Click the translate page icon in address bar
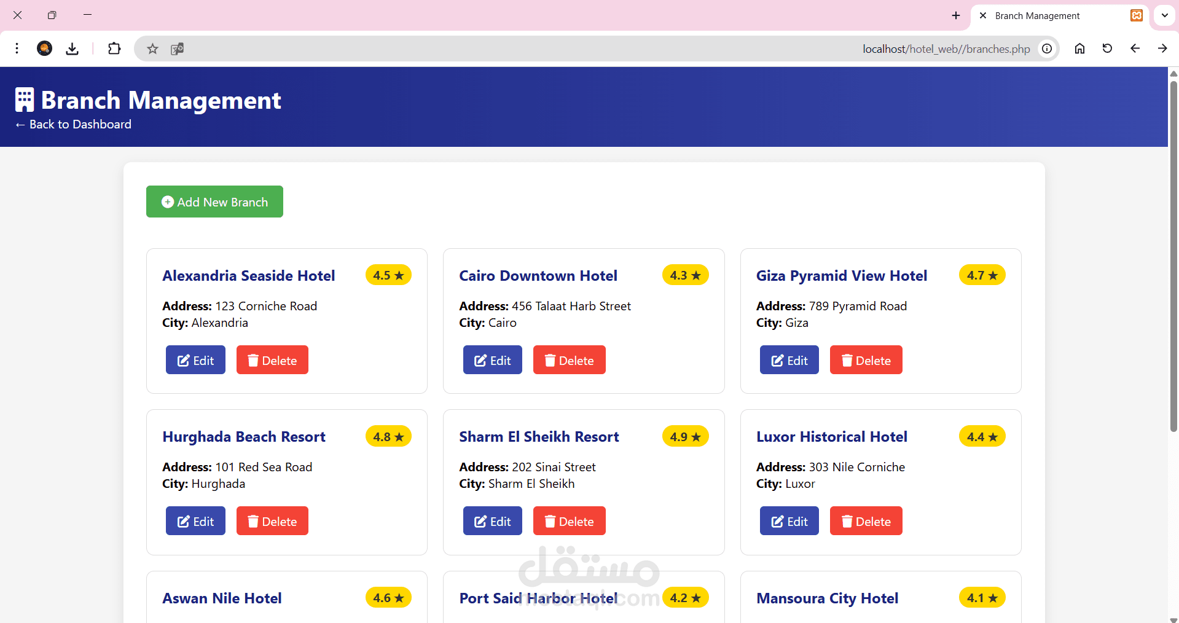 178,49
